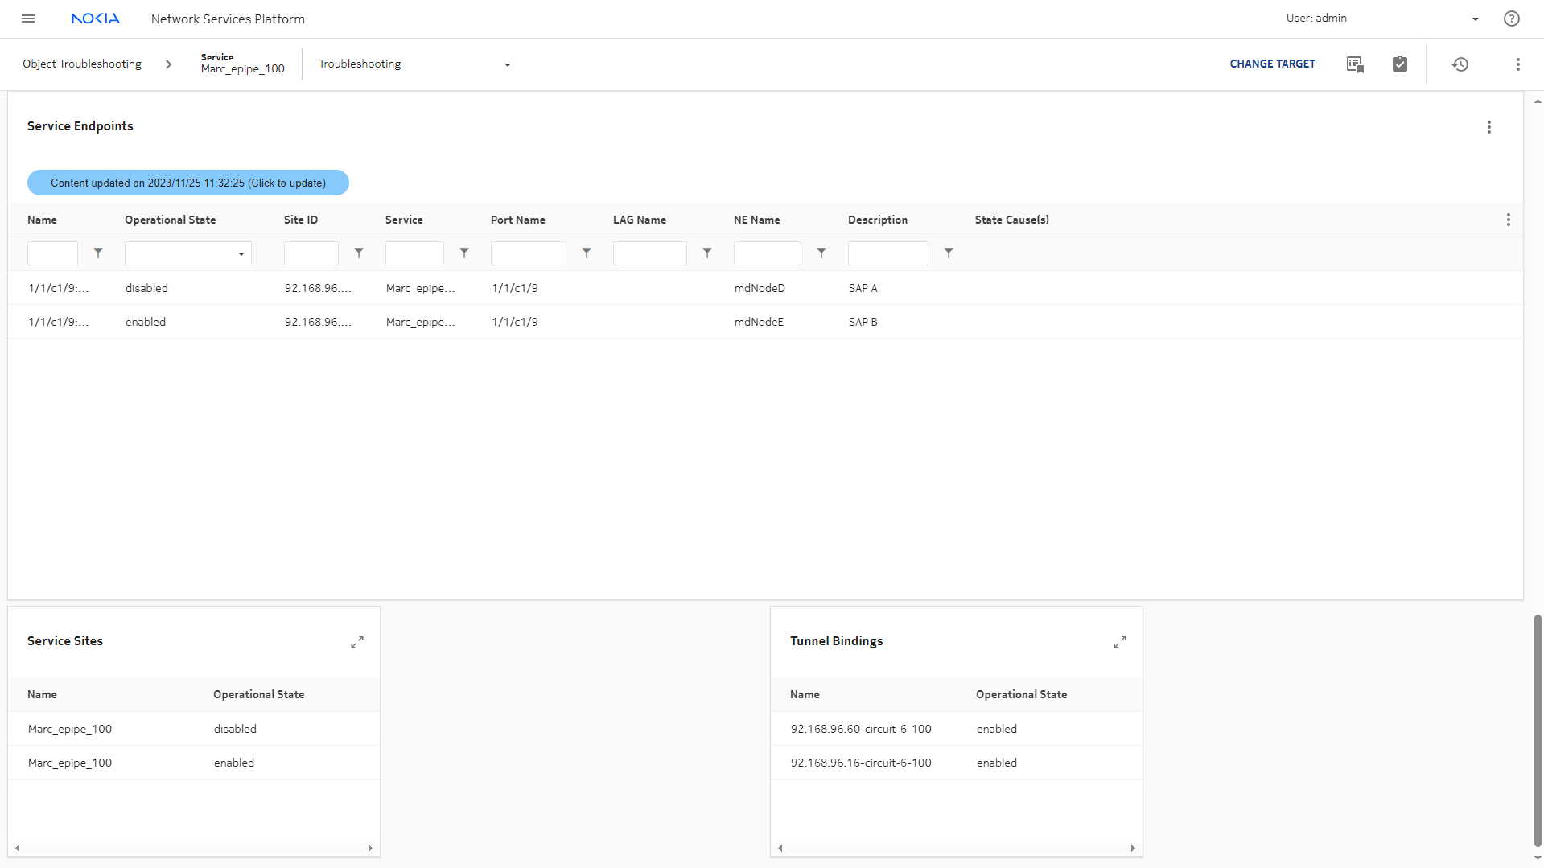The image size is (1544, 868).
Task: Open the help question mark icon
Action: coord(1511,19)
